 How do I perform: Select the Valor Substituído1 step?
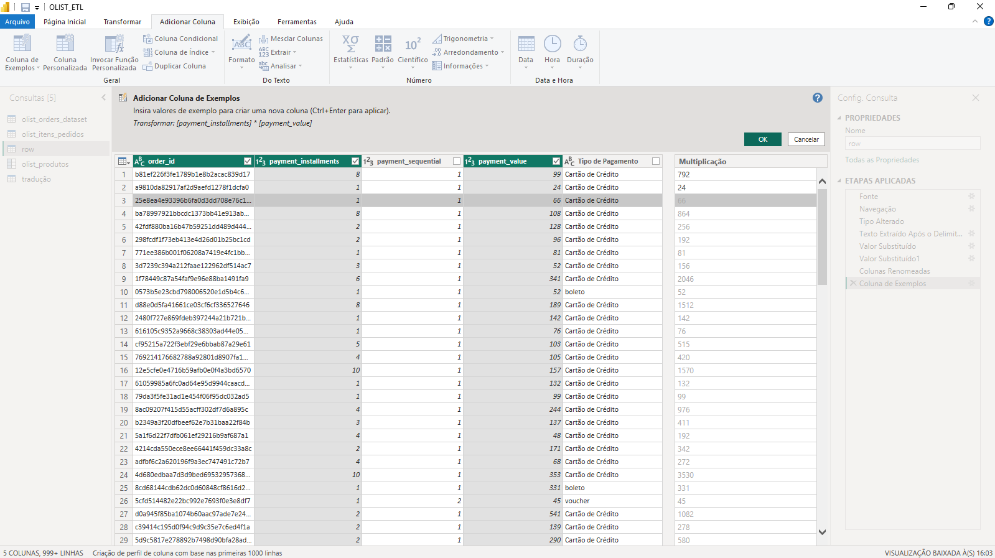(x=889, y=259)
